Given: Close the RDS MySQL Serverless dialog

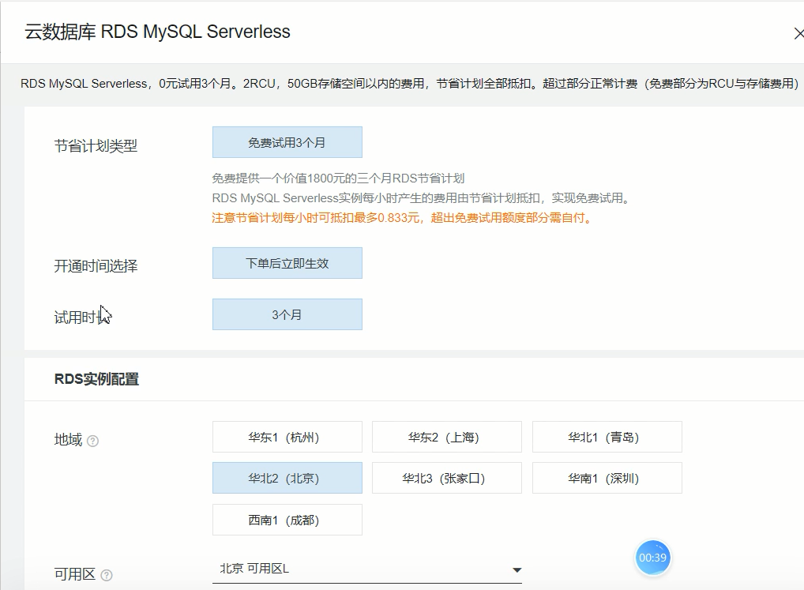Looking at the screenshot, I should point(798,34).
